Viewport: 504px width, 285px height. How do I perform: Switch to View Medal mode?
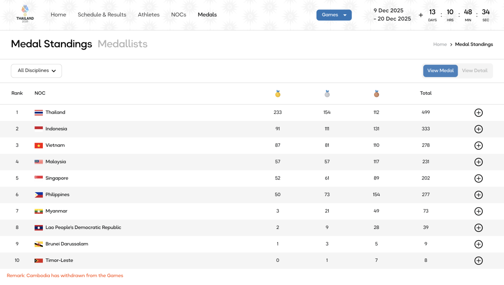coord(440,71)
